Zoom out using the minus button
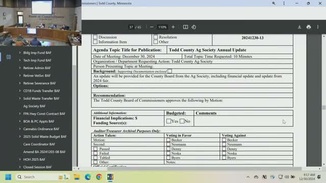Image resolution: width=326 pixels, height=183 pixels. [152, 27]
